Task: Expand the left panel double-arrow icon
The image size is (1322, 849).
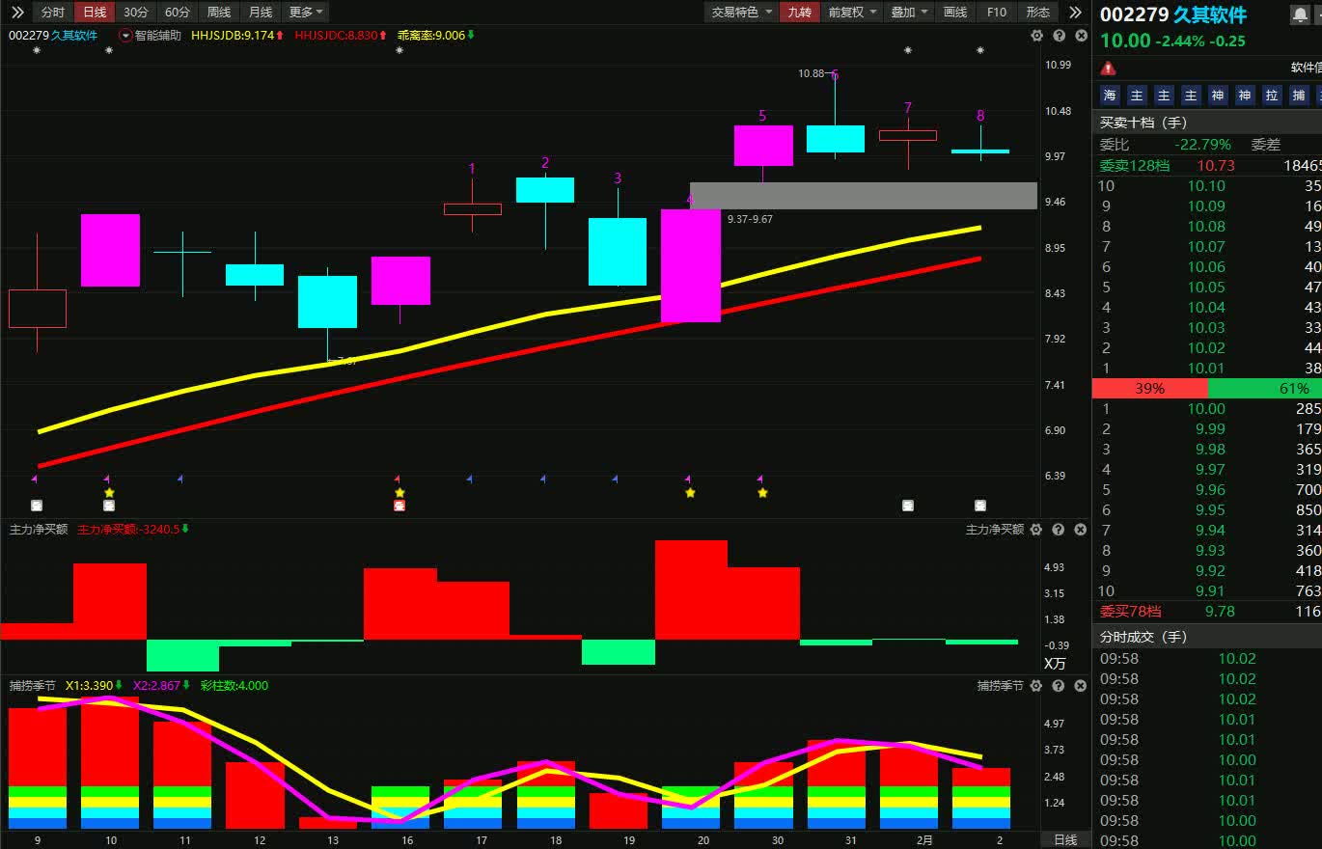Action: tap(17, 12)
